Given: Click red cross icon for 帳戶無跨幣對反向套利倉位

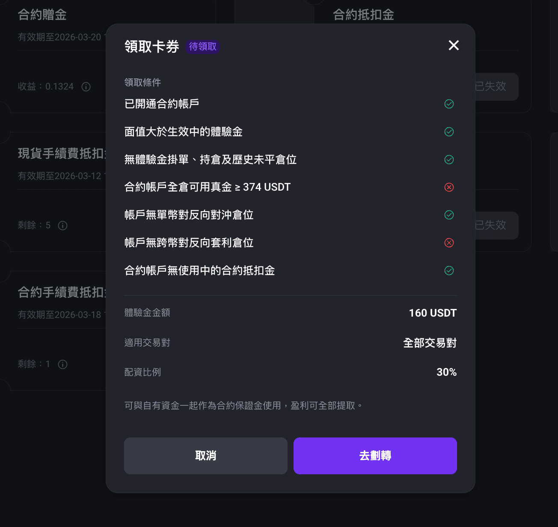Looking at the screenshot, I should tap(449, 243).
